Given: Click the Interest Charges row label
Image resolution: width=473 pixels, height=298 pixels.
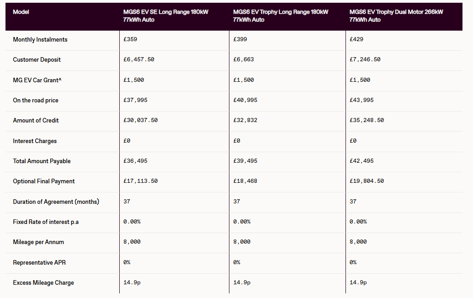Looking at the screenshot, I should click(35, 141).
